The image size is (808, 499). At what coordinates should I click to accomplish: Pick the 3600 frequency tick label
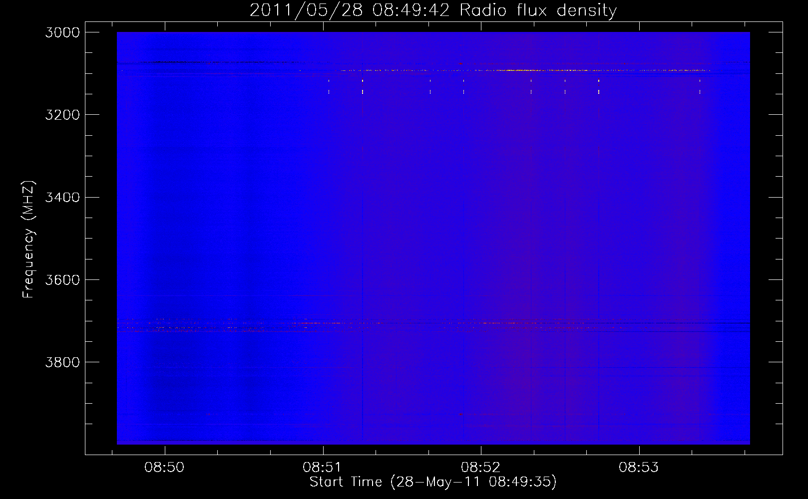pos(62,280)
